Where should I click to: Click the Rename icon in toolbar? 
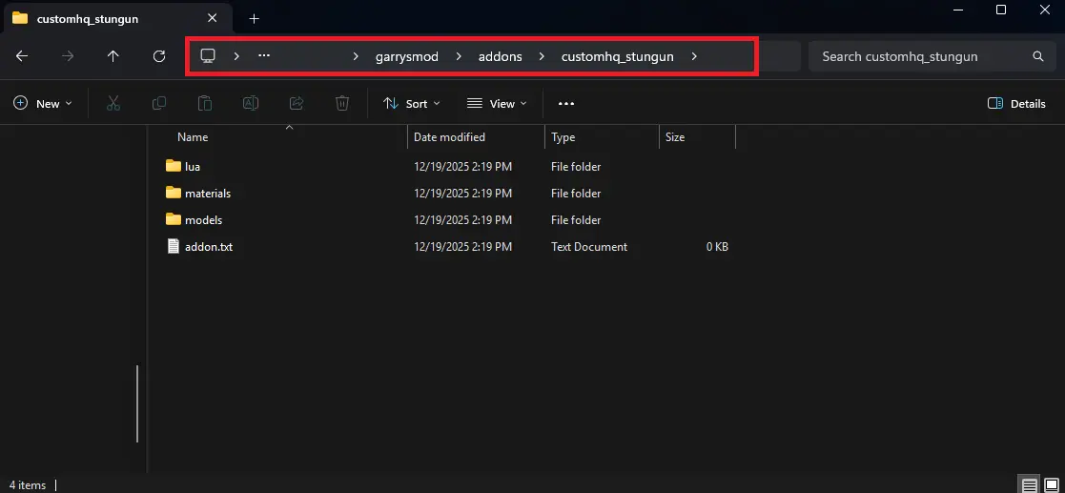coord(251,103)
